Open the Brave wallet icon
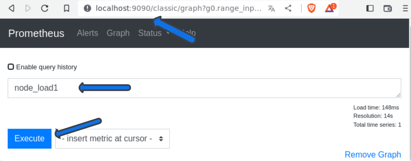Screen dimensions: 411x161 coord(387,9)
